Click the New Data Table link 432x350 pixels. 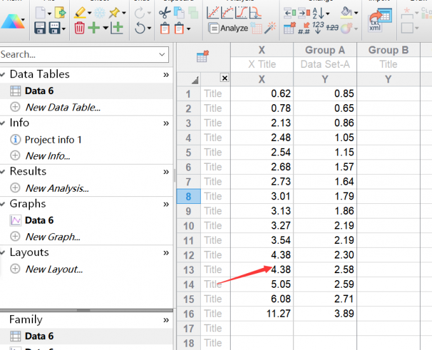[x=62, y=107]
